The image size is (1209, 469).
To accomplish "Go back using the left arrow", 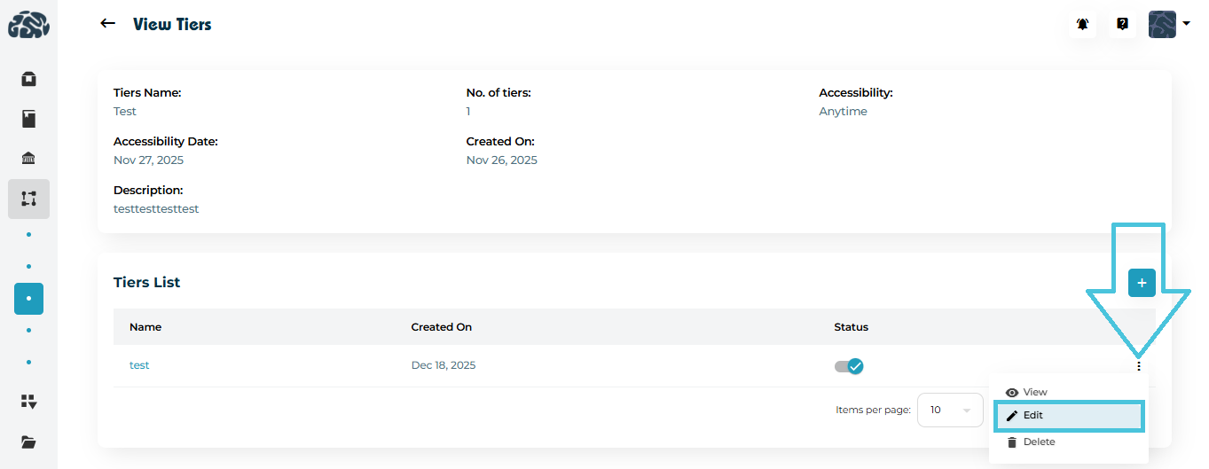I will click(107, 24).
